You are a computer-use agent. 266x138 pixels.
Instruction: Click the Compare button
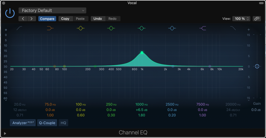click(47, 19)
